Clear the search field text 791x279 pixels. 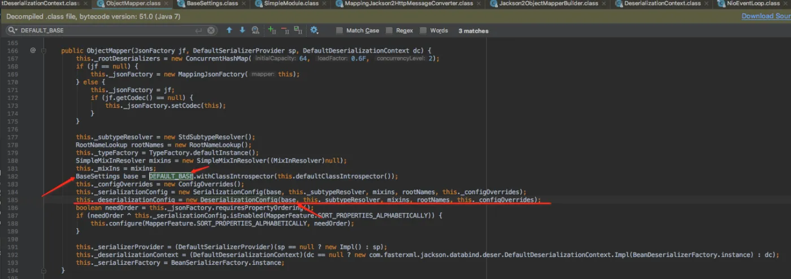click(x=211, y=30)
